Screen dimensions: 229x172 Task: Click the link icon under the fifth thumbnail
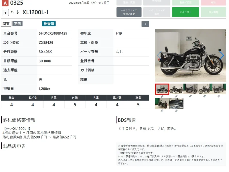pyautogui.click(x=219, y=96)
